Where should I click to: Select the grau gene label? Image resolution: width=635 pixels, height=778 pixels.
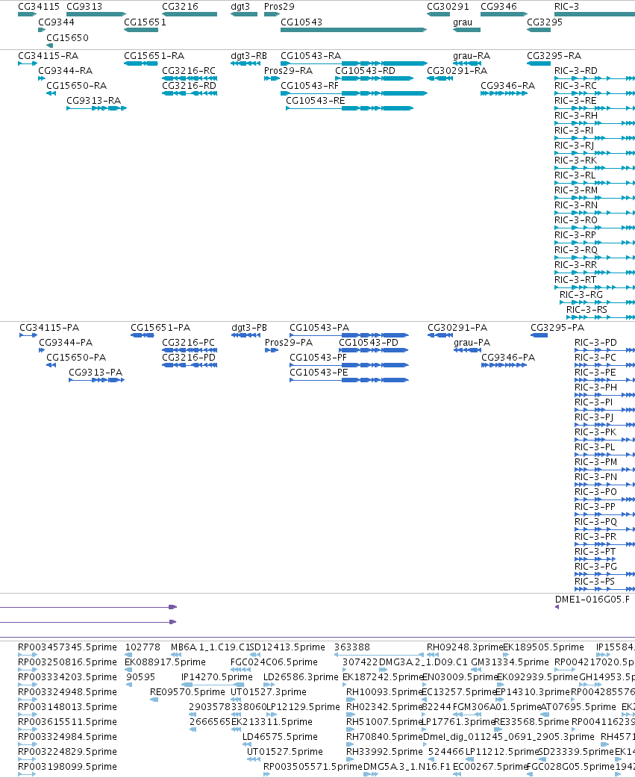463,22
